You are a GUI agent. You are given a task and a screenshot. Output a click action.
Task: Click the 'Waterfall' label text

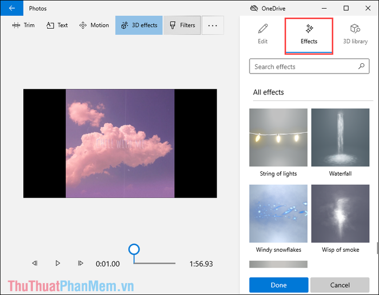(x=341, y=173)
